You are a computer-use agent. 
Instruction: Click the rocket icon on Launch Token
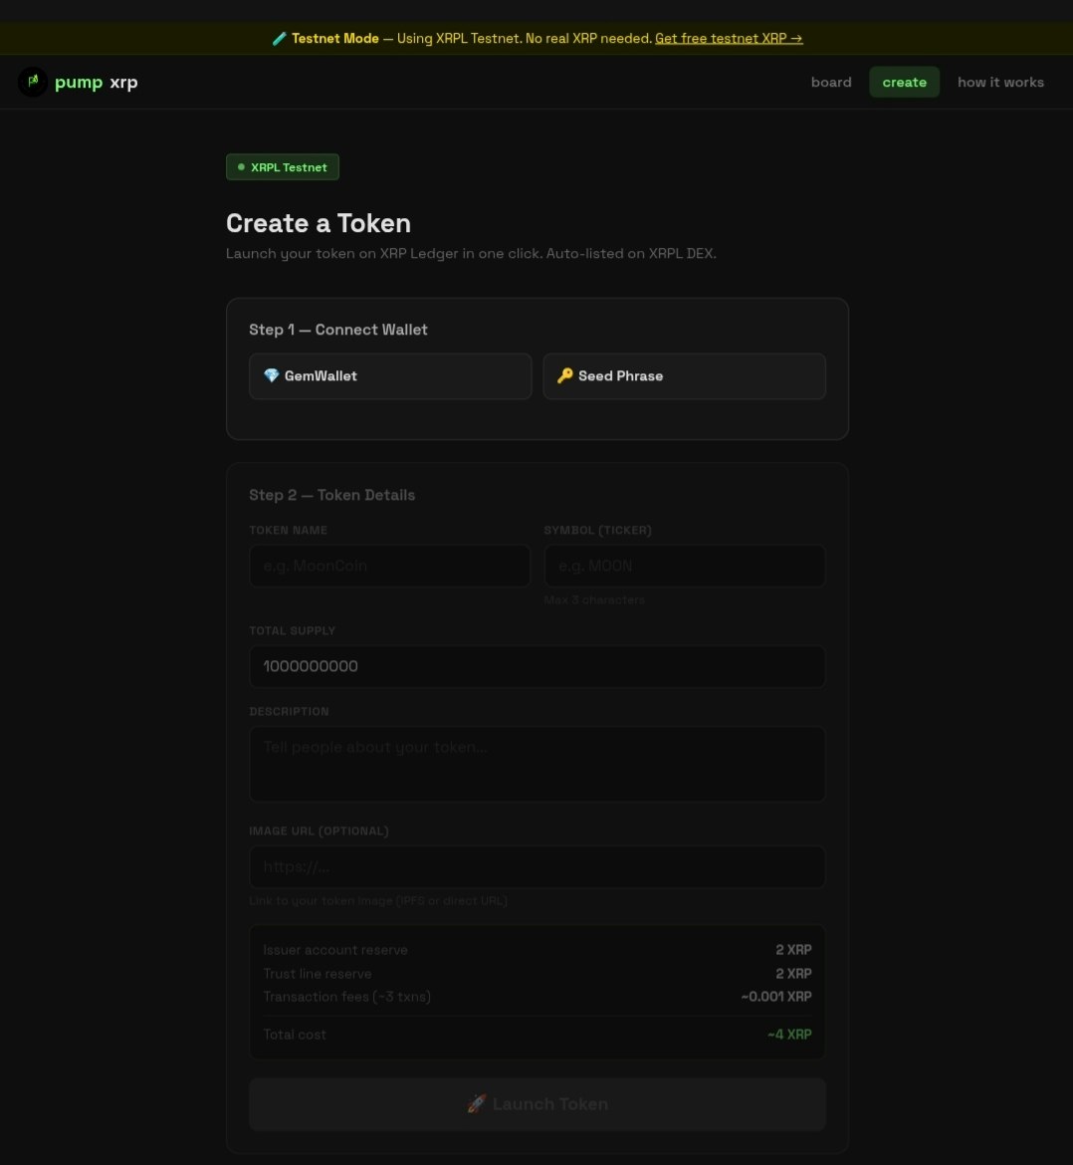(x=477, y=1103)
